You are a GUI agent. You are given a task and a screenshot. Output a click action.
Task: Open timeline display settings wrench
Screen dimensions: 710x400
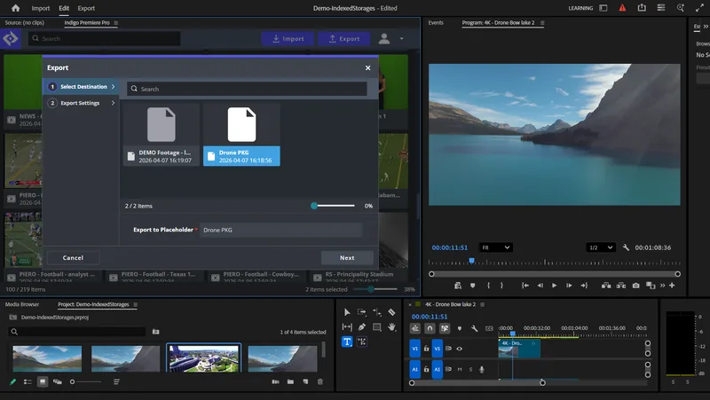tap(474, 328)
